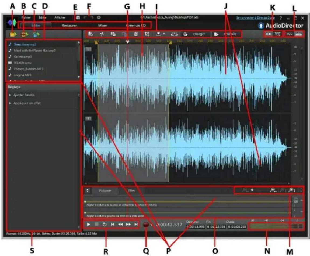Click the save file icon beside Afficher menu
Viewport: 310px width, 256px height.
coord(78,17)
